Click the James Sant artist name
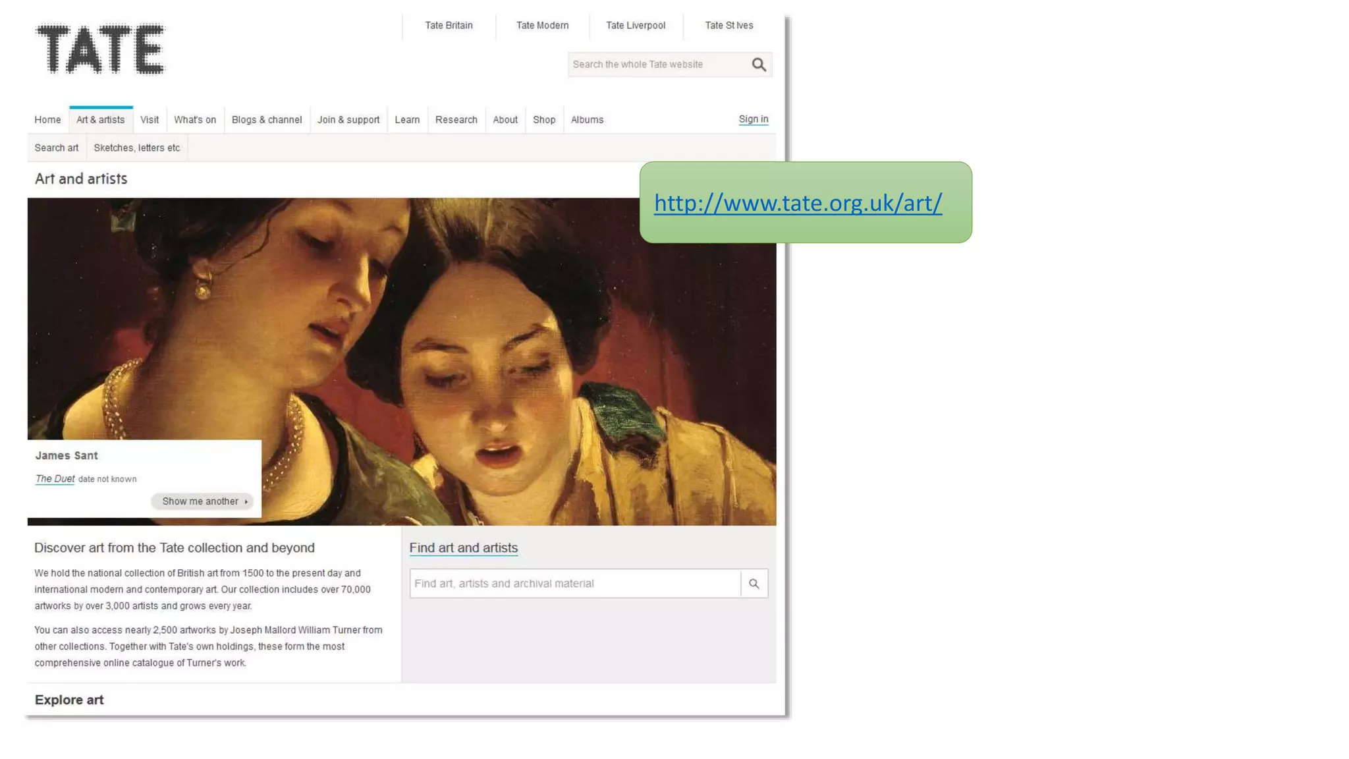Image resolution: width=1349 pixels, height=759 pixels. 67,456
